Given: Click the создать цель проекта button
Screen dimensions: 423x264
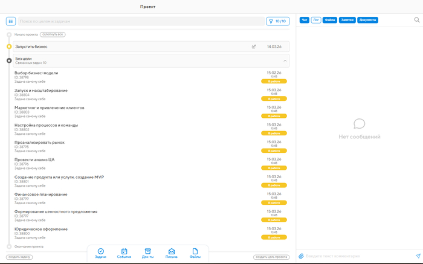Looking at the screenshot, I should point(271,257).
